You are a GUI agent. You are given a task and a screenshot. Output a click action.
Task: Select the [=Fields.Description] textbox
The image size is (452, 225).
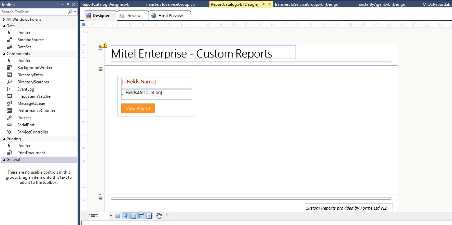click(x=156, y=94)
